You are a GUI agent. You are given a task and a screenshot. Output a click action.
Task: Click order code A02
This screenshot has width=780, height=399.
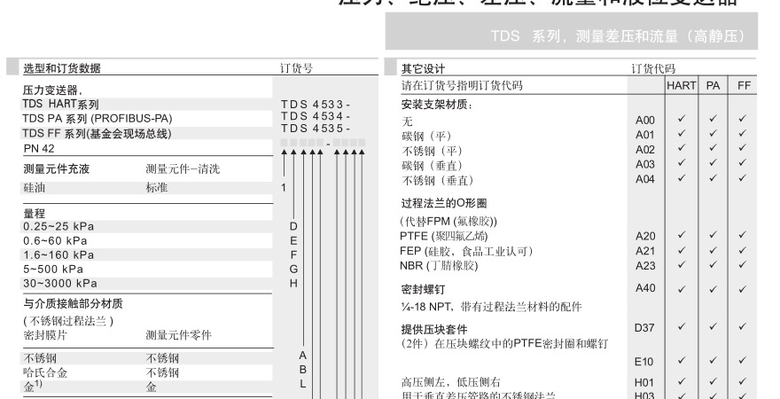pyautogui.click(x=644, y=150)
